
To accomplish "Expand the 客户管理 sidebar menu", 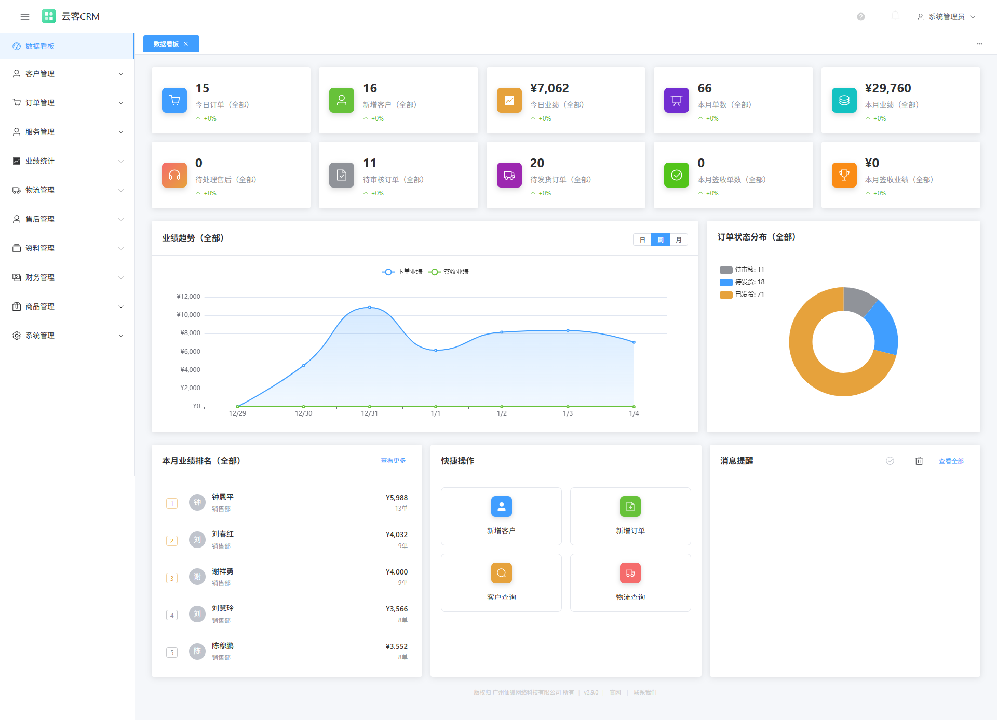I will point(68,74).
